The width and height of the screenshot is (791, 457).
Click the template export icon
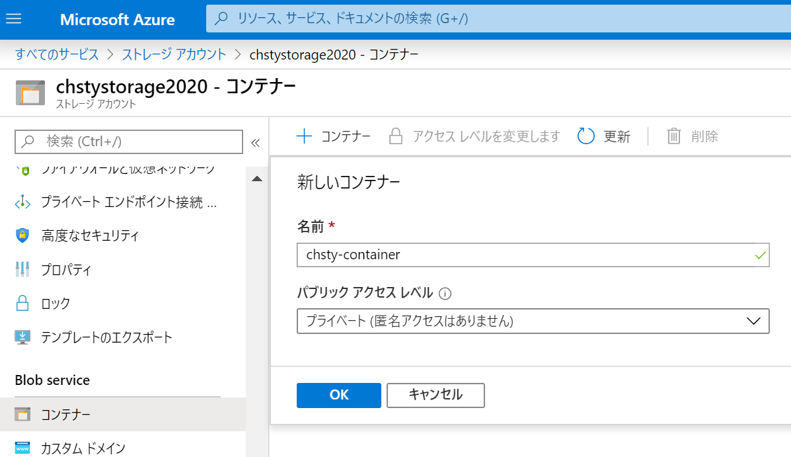coord(22,337)
